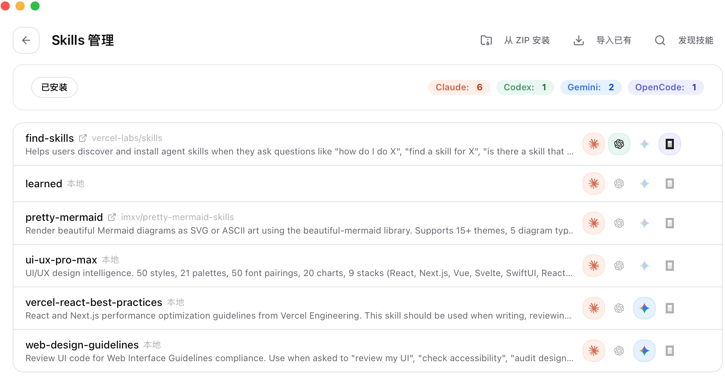Image resolution: width=725 pixels, height=391 pixels.
Task: Open imxv/pretty-mermaid-skills repository link
Action: coord(178,218)
